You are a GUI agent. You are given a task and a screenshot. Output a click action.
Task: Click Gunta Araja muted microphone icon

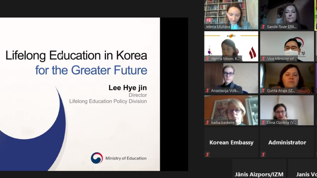(x=263, y=91)
